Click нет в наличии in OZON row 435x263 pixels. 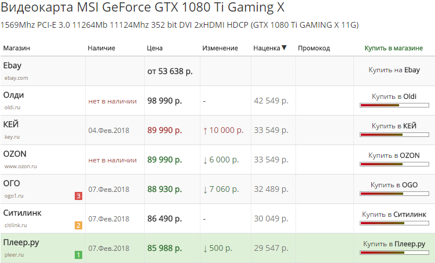tap(112, 160)
